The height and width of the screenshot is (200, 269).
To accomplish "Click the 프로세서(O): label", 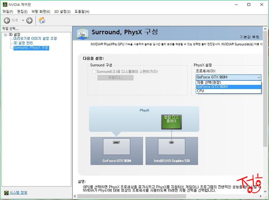I will (206, 71).
